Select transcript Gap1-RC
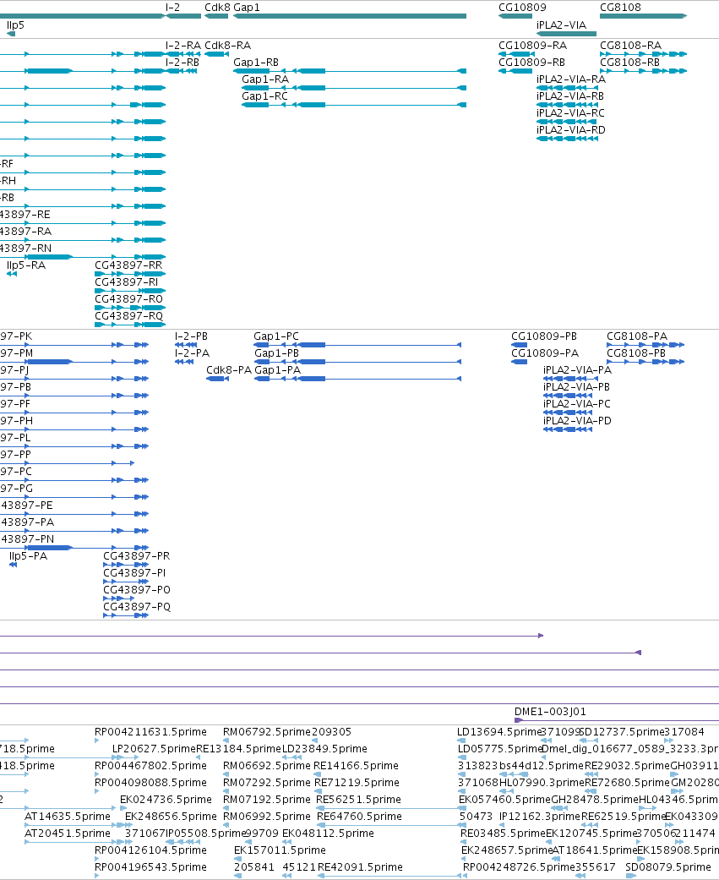The width and height of the screenshot is (719, 880). coord(264,96)
